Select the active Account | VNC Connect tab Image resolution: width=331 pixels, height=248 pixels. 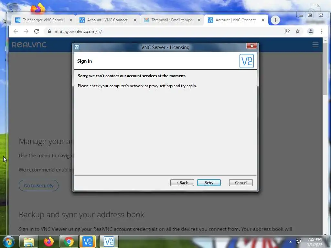235,20
